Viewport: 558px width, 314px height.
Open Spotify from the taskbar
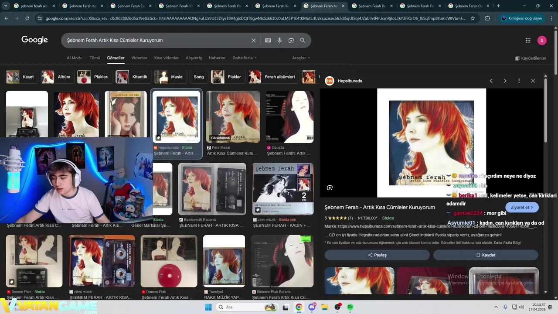coord(350,307)
